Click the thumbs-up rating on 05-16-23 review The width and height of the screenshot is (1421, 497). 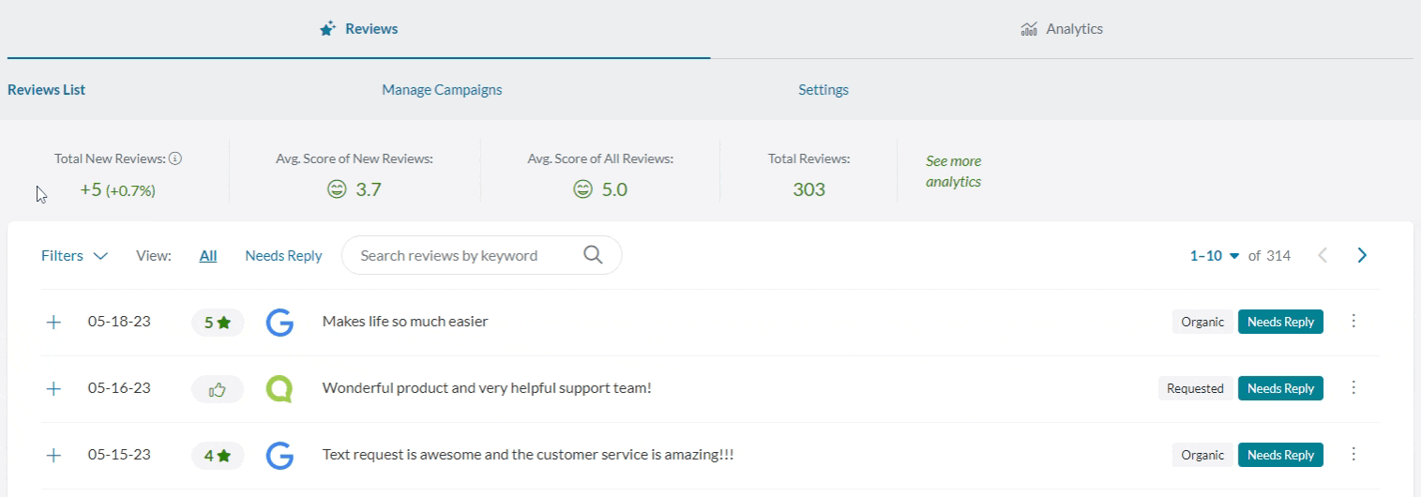tap(218, 389)
